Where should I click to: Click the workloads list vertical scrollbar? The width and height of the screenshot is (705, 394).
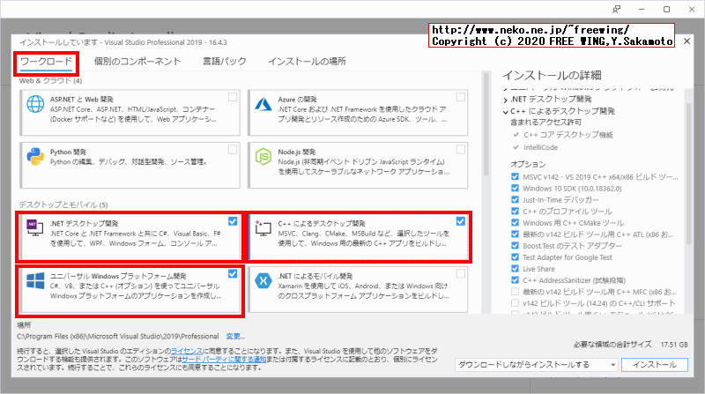(x=486, y=124)
